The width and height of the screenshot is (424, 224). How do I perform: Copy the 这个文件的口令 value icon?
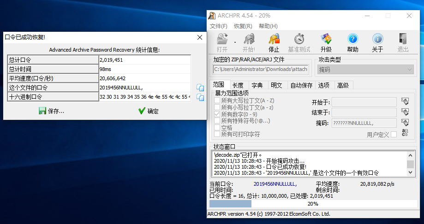[200, 88]
